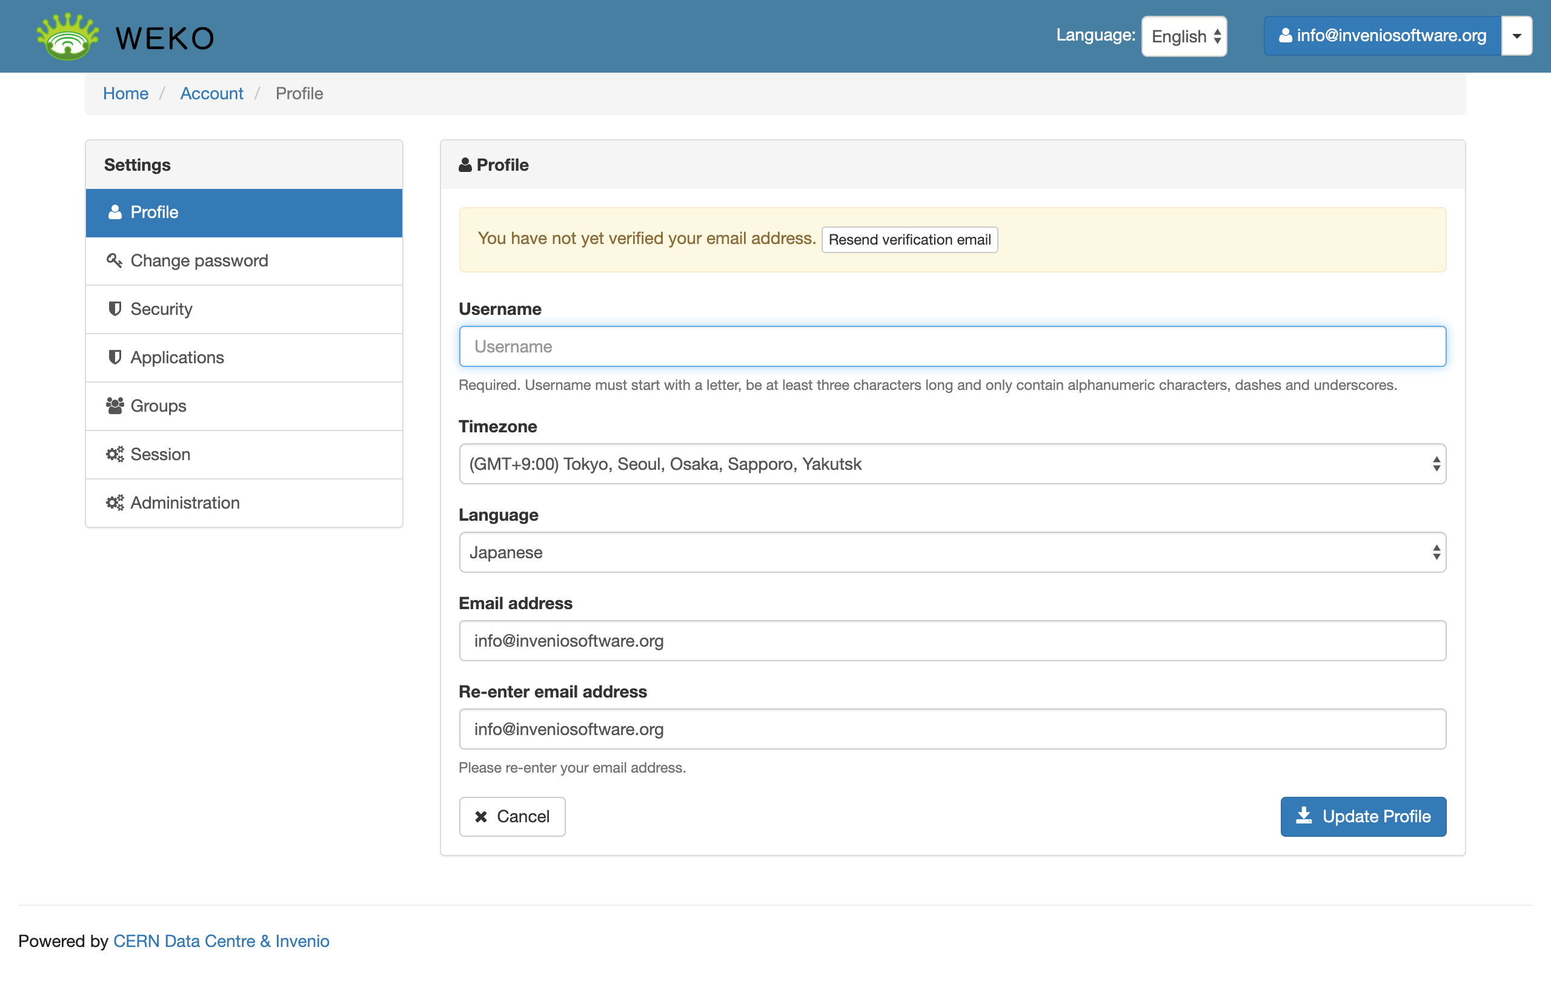Open the CERN Data Centre & Invenio link

click(221, 941)
